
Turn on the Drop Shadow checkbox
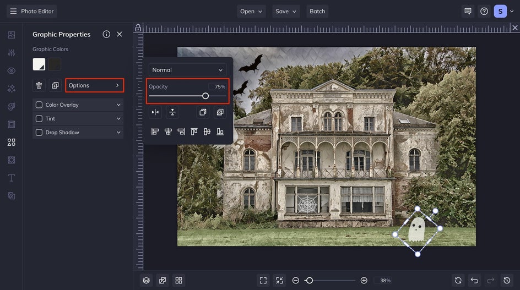click(x=39, y=132)
